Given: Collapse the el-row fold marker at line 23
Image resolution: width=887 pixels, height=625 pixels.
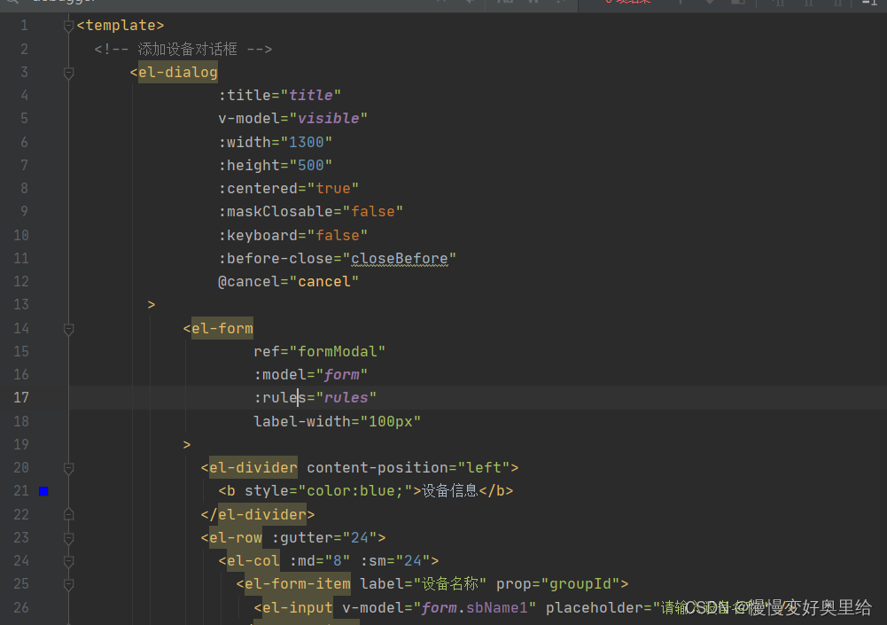Looking at the screenshot, I should 68,536.
